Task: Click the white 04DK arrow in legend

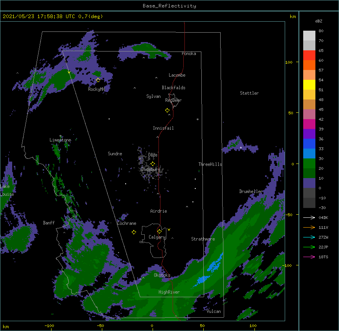Action: click(x=309, y=217)
